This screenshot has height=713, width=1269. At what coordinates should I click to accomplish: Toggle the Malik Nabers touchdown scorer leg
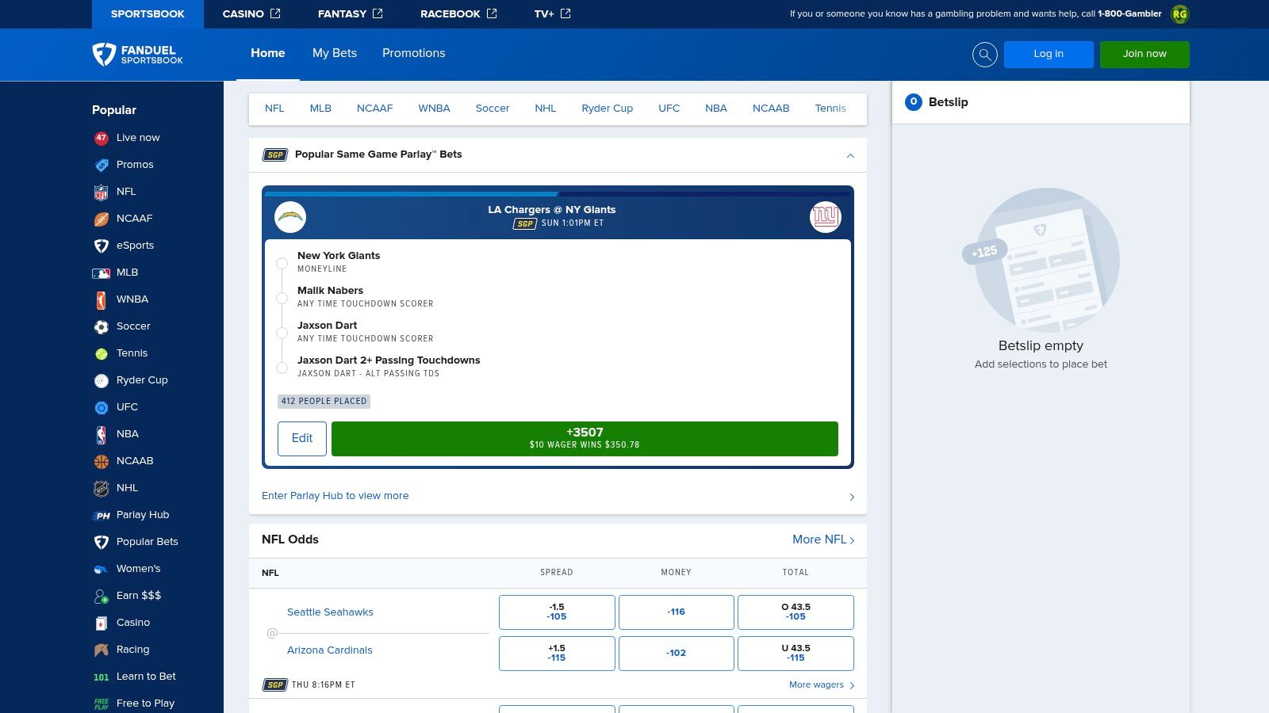coord(282,298)
